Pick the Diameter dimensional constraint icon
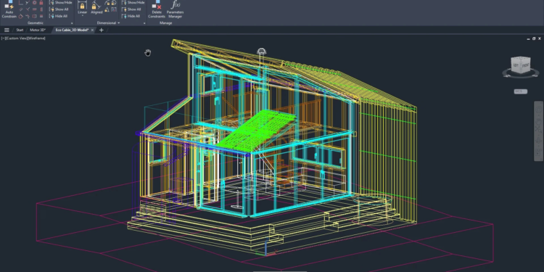This screenshot has width=544, height=272. 113,3
